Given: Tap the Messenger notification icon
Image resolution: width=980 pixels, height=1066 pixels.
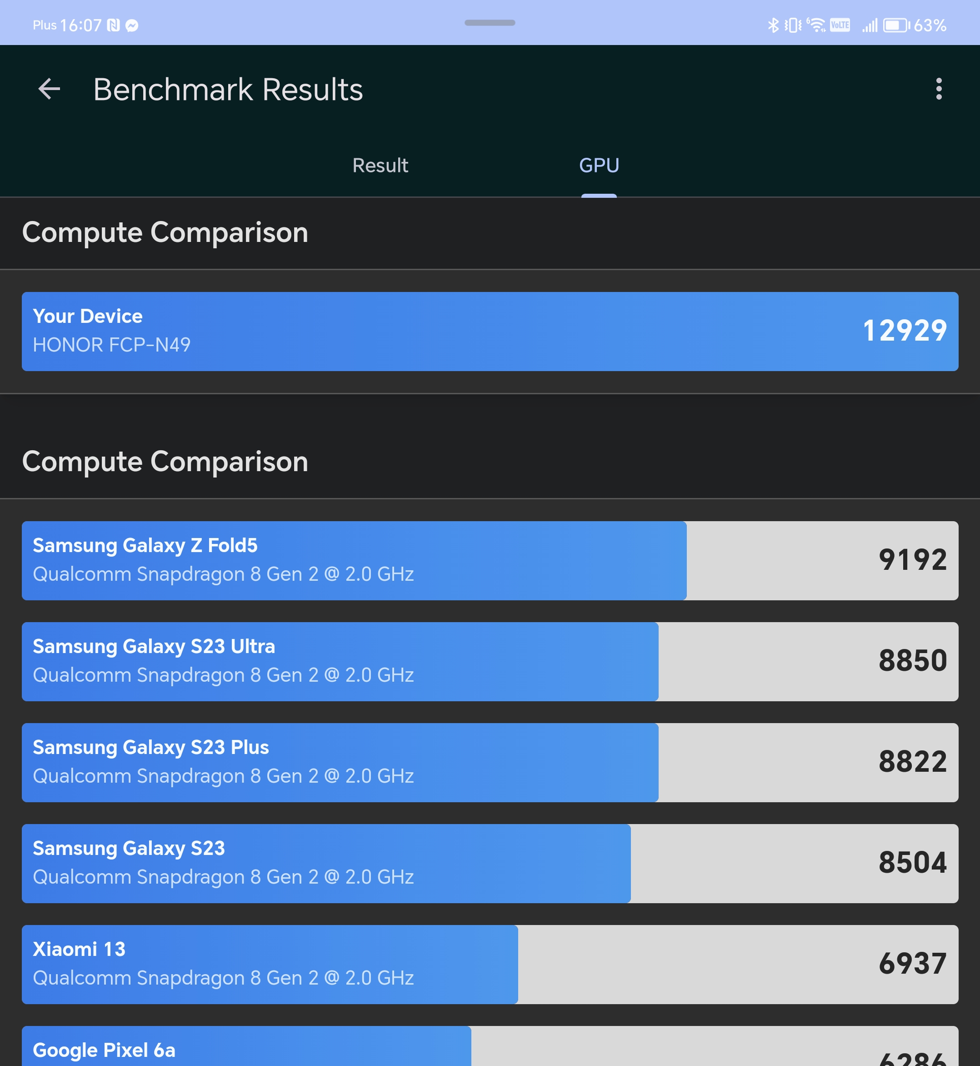Looking at the screenshot, I should click(132, 25).
